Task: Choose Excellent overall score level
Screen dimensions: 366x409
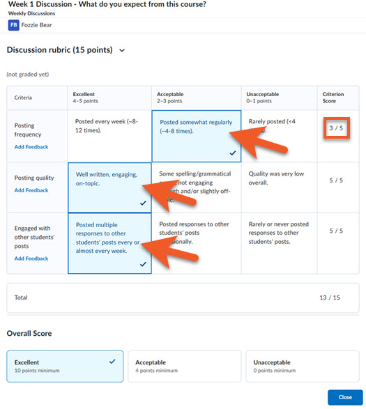Action: [65, 366]
